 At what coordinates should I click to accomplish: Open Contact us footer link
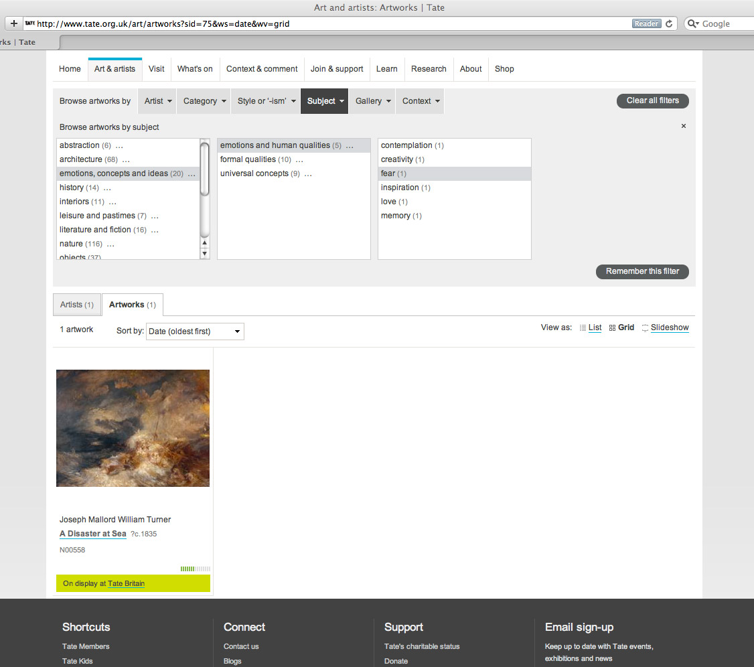coord(241,647)
